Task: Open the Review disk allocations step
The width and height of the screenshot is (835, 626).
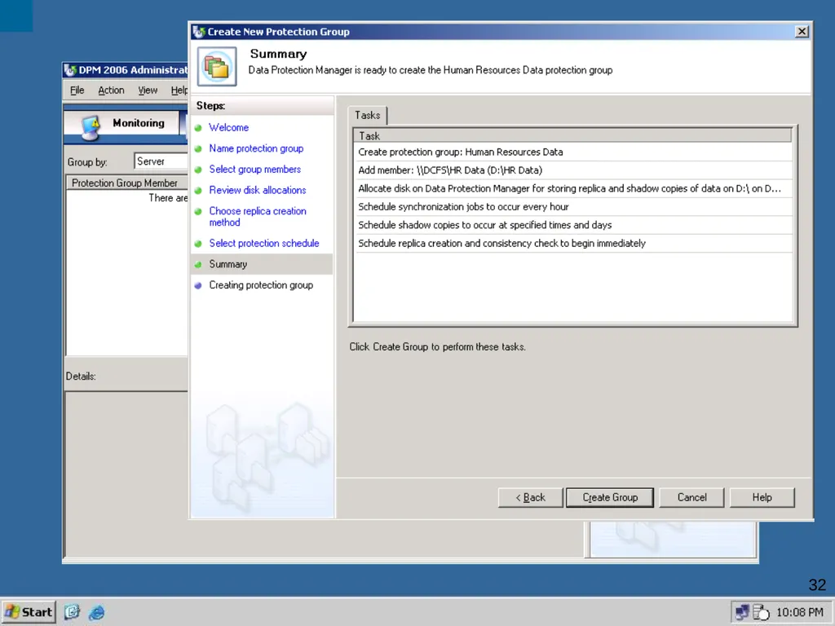Action: (x=258, y=190)
